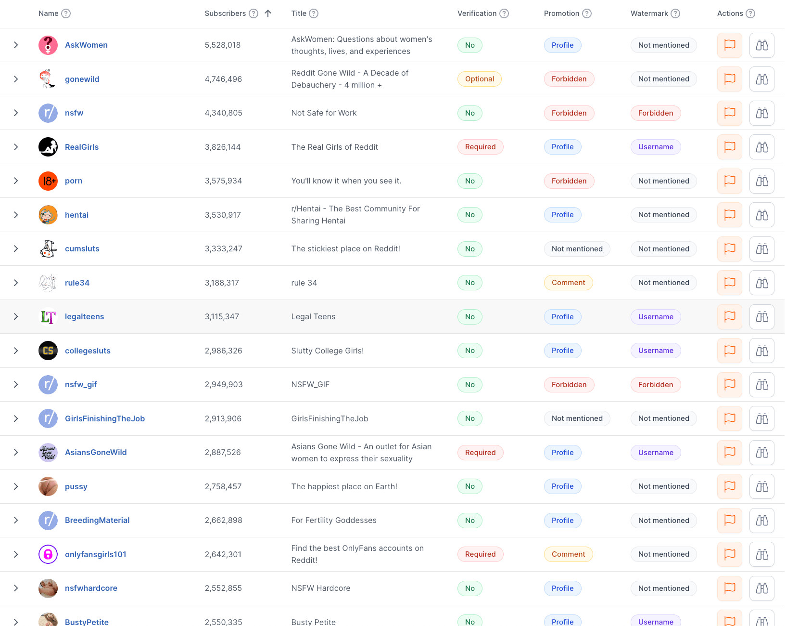Sort by the Subscribers column header
The image size is (786, 626).
click(225, 13)
